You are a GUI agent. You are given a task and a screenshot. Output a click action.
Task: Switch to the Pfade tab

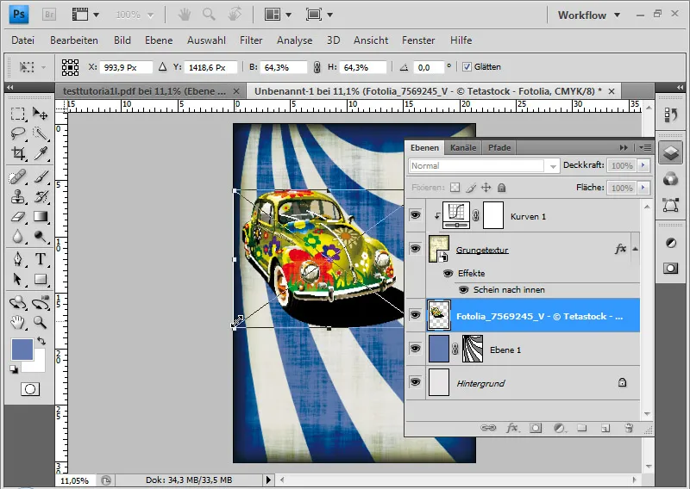coord(499,147)
